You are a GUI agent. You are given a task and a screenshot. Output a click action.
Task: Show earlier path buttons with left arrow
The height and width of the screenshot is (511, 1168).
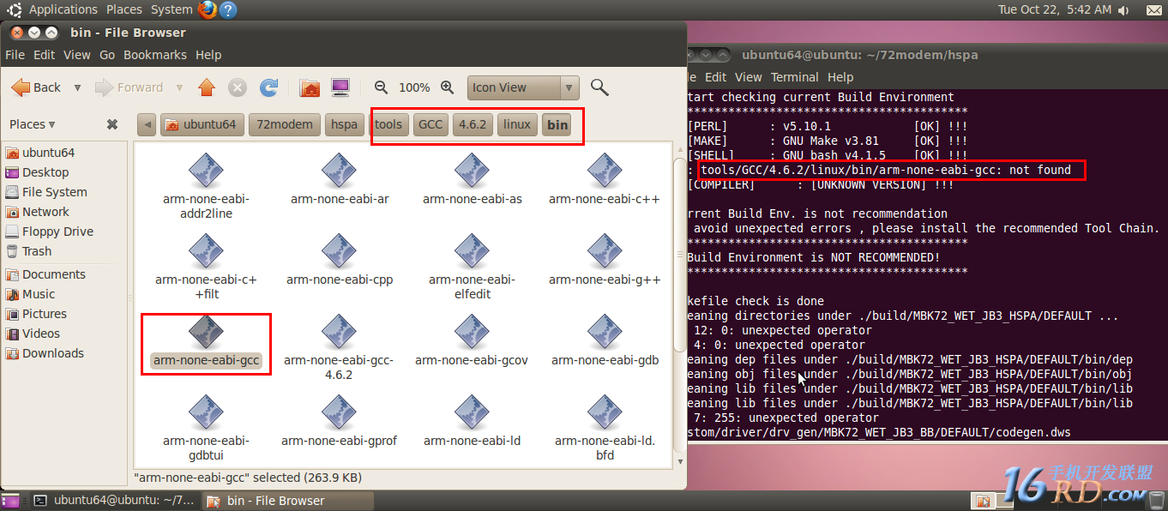pos(147,124)
